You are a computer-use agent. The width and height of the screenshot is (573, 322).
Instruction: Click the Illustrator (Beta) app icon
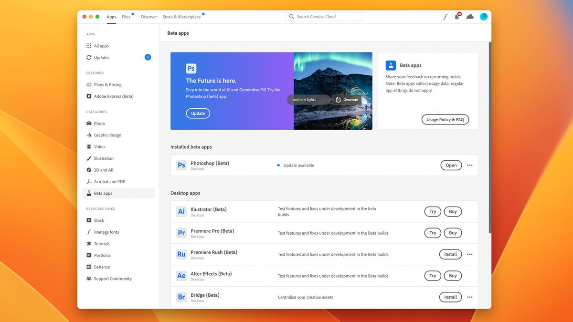pos(181,211)
